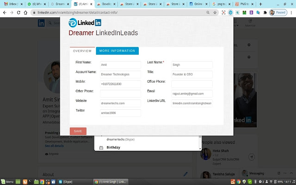This screenshot has height=185, width=296.
Task: Open Chrome from the taskbar launcher
Action: pyautogui.click(x=42, y=182)
